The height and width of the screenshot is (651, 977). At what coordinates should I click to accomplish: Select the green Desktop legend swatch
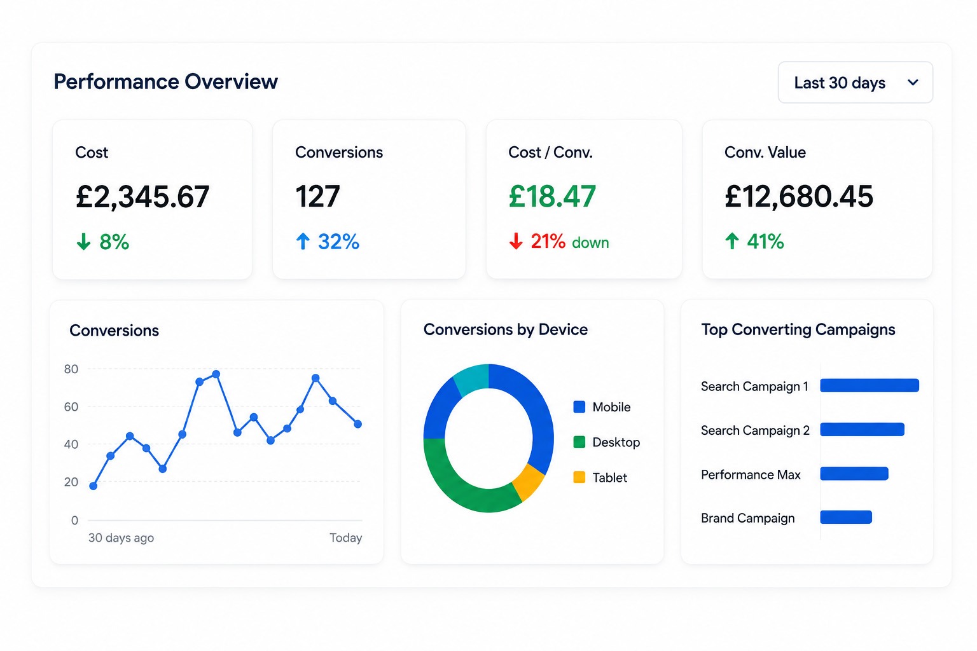[579, 442]
